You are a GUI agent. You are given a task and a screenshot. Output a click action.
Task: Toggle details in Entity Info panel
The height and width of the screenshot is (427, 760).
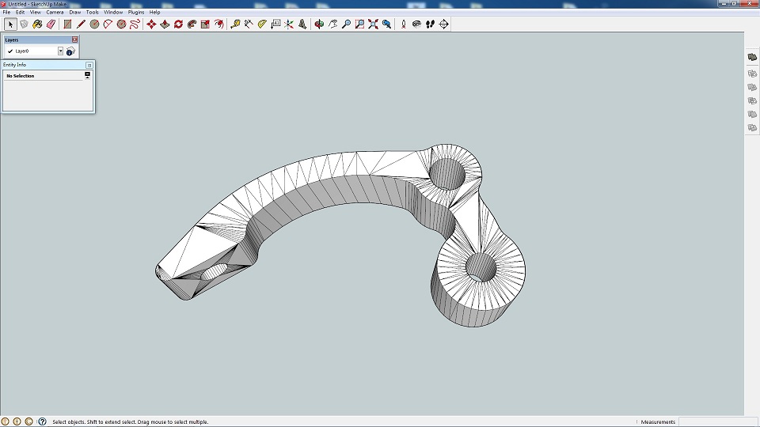coord(87,76)
